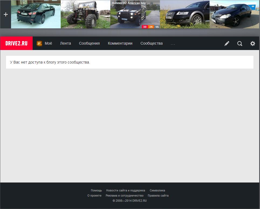Open the black Audi thumbnail
Image resolution: width=260 pixels, height=209 pixels.
[185, 14]
